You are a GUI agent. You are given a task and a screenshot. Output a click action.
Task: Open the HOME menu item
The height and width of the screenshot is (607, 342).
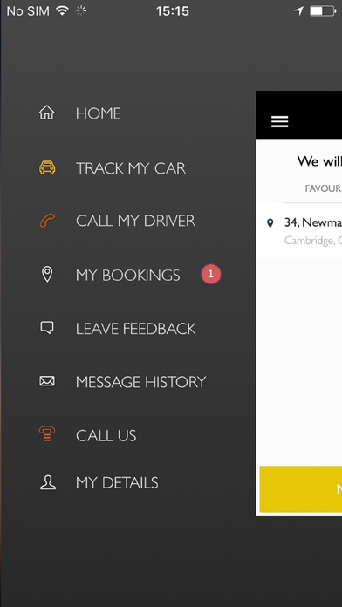(x=99, y=113)
